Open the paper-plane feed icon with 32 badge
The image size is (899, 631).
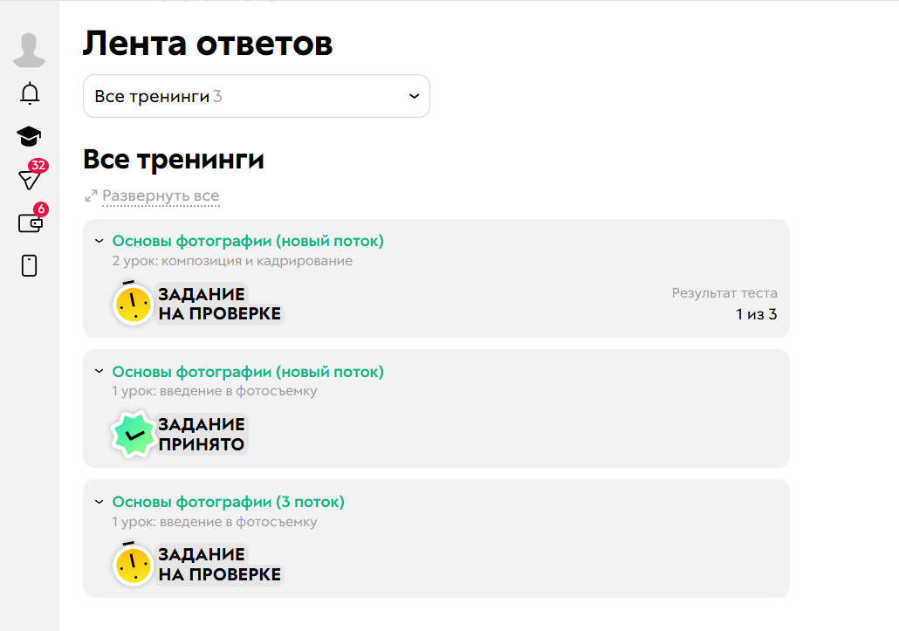[x=29, y=180]
